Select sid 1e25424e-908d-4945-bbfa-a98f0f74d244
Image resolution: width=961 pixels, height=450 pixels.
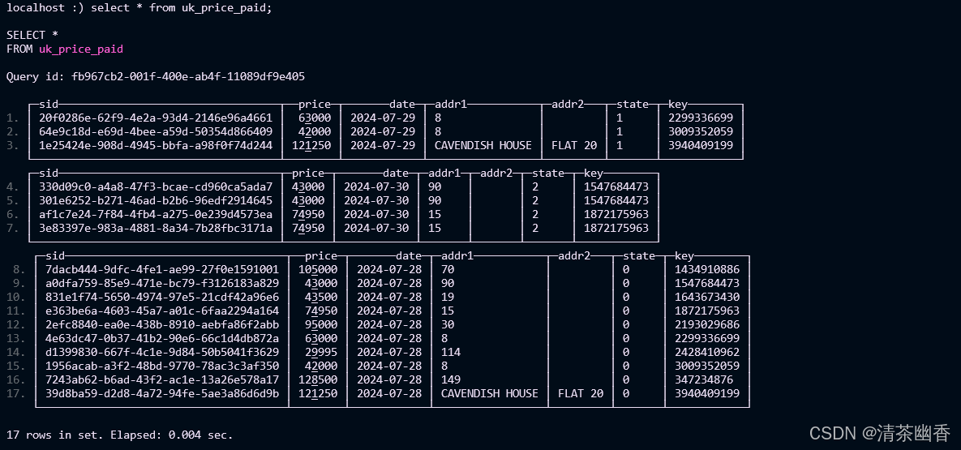pyautogui.click(x=156, y=145)
